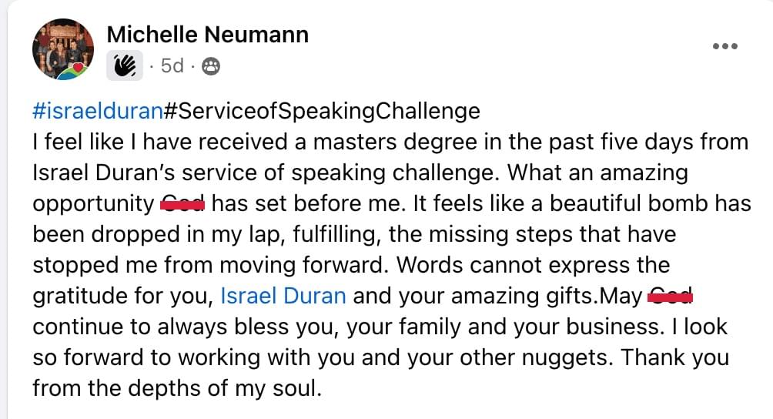Click the words 'amazing gifts' in the post
The image size is (773, 419).
521,296
